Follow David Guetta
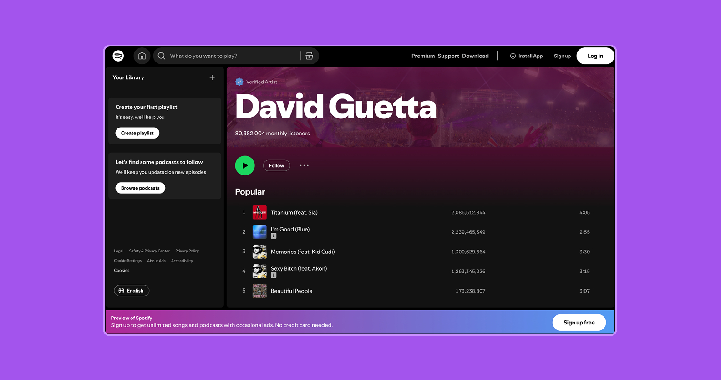This screenshot has height=380, width=721. (276, 165)
